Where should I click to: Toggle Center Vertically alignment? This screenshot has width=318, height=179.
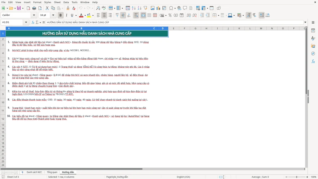pos(123,15)
